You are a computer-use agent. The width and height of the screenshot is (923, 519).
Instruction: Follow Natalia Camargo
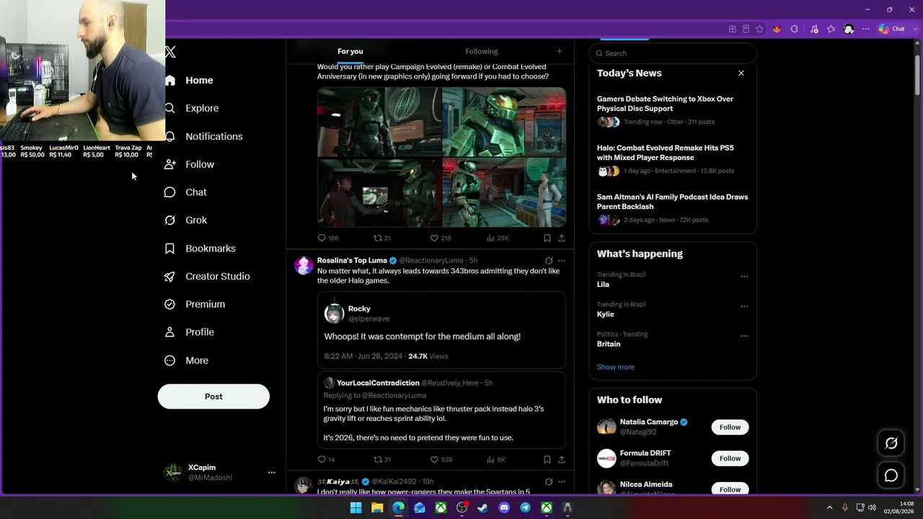(x=730, y=427)
